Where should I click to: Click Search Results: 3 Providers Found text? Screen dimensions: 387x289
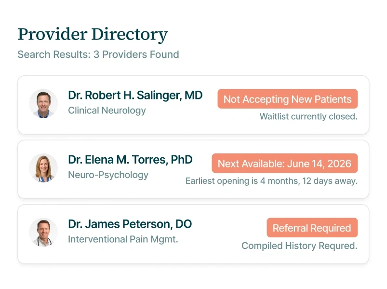pyautogui.click(x=98, y=55)
